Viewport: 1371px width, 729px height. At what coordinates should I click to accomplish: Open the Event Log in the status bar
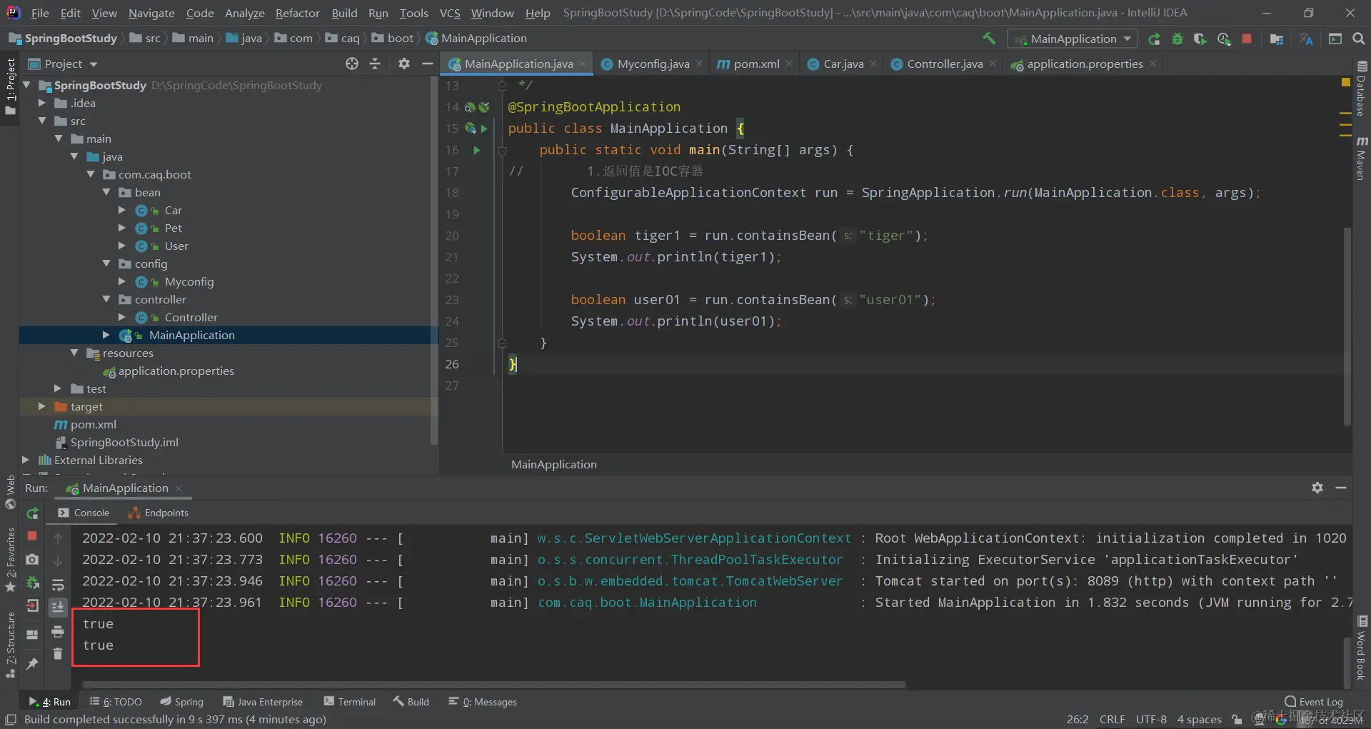click(x=1314, y=702)
